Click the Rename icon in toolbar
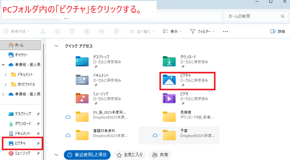 click(87, 31)
